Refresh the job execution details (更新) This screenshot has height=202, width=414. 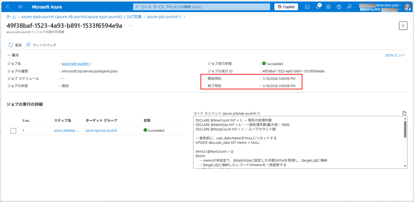click(15, 45)
